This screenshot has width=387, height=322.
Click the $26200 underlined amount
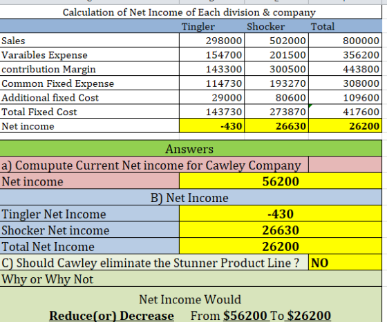(x=309, y=316)
